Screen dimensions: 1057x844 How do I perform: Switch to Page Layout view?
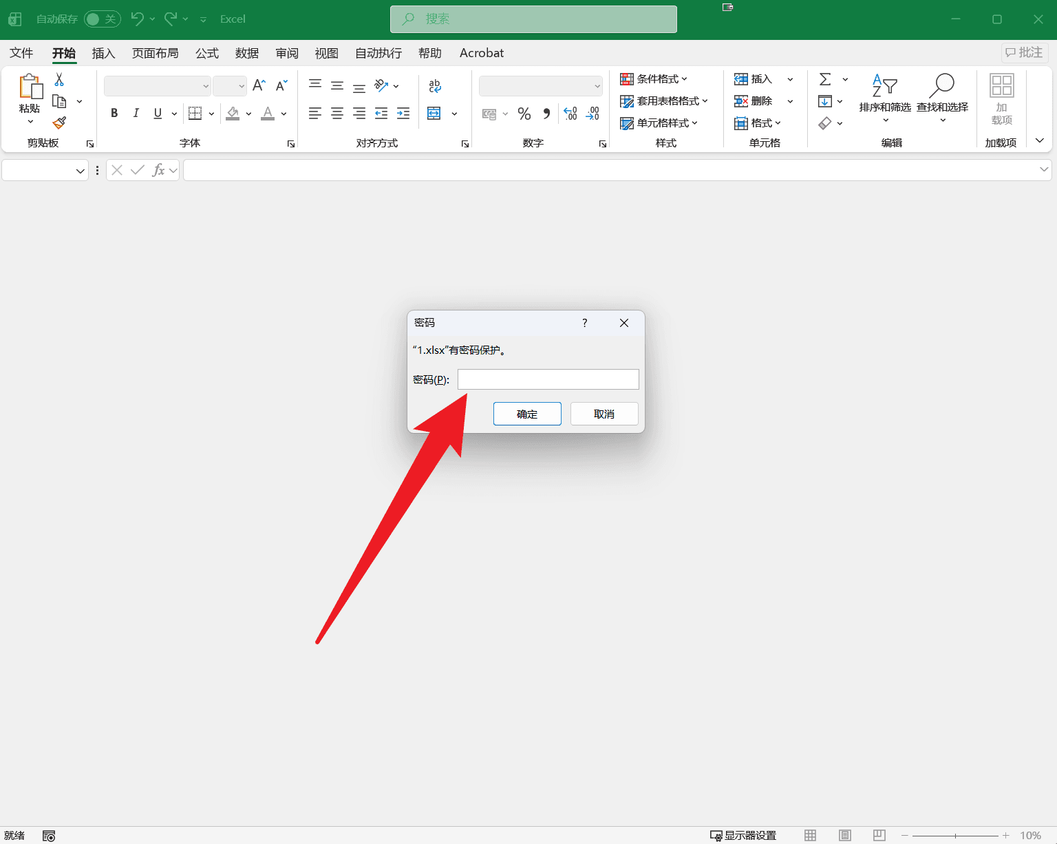[x=845, y=835]
